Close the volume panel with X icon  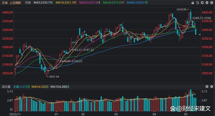[207, 86]
